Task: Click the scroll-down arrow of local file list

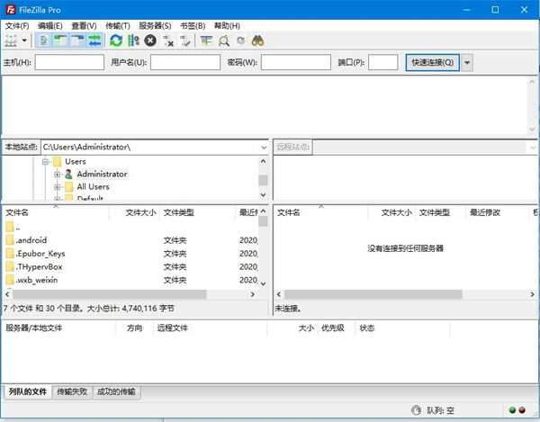Action: (x=263, y=284)
